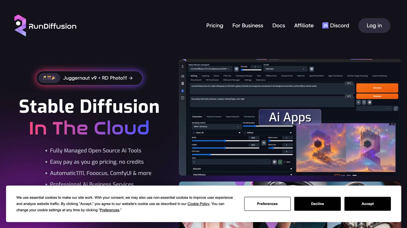Expand the Hires. fix section arrow

pos(239,133)
